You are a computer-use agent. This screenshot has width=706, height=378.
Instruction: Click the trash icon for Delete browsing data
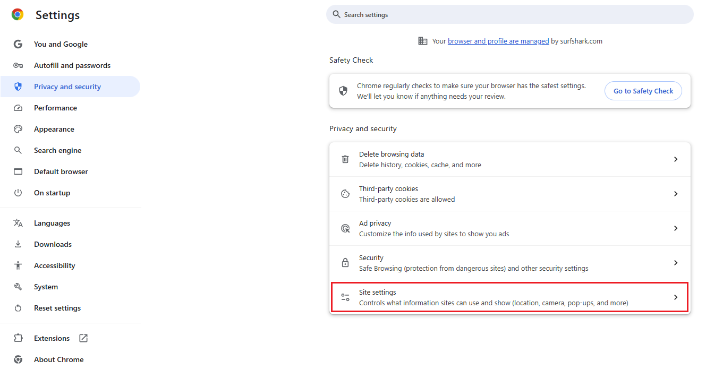345,159
